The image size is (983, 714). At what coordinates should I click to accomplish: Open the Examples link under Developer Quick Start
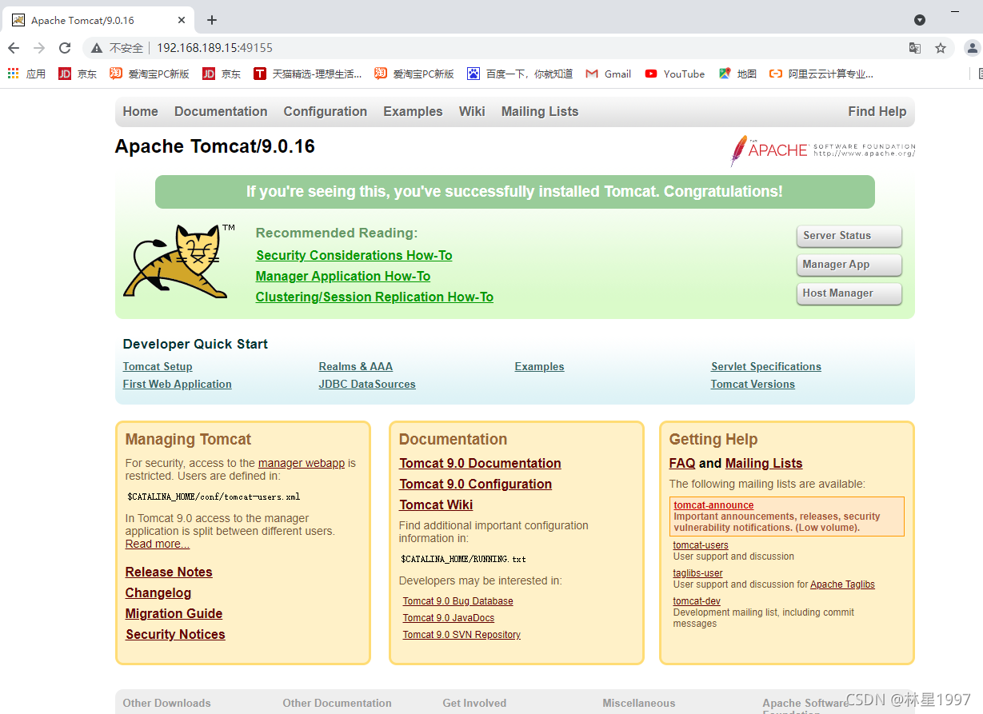pyautogui.click(x=539, y=366)
